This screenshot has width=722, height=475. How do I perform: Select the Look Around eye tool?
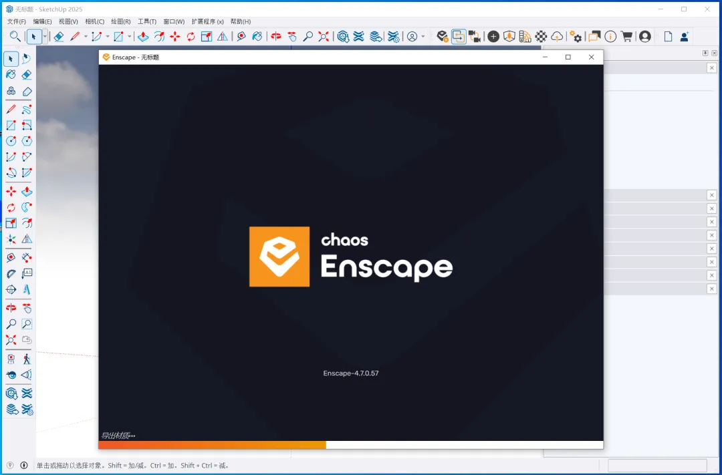[x=11, y=375]
